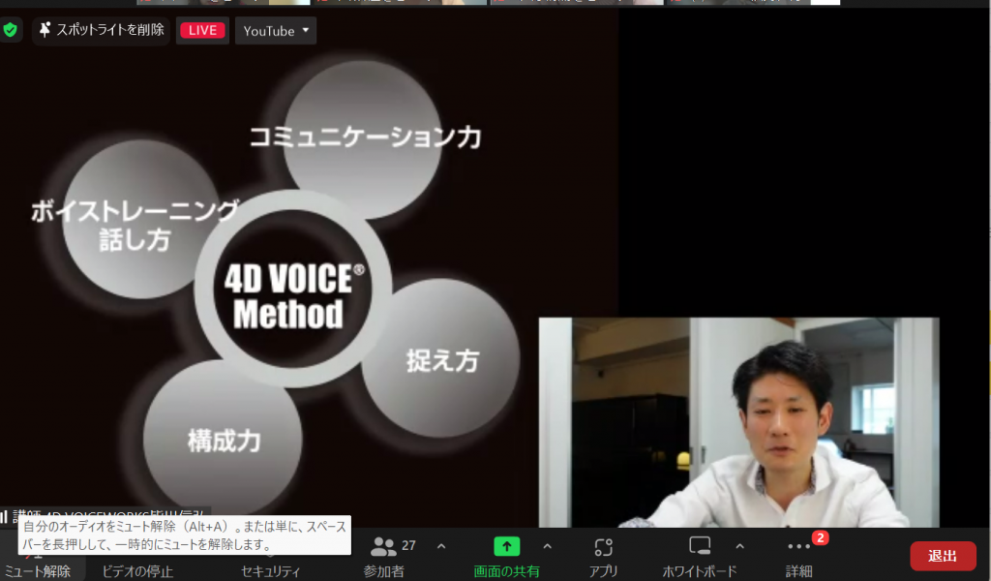Viewport: 991px width, 581px height.
Task: Open the セキュリティ security options
Action: 270,570
